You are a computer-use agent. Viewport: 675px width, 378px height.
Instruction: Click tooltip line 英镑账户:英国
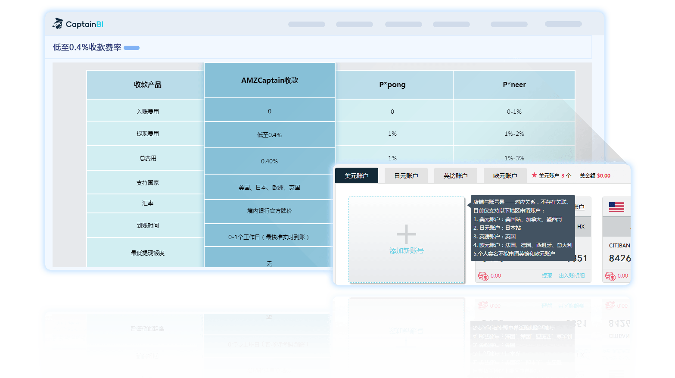coord(495,236)
